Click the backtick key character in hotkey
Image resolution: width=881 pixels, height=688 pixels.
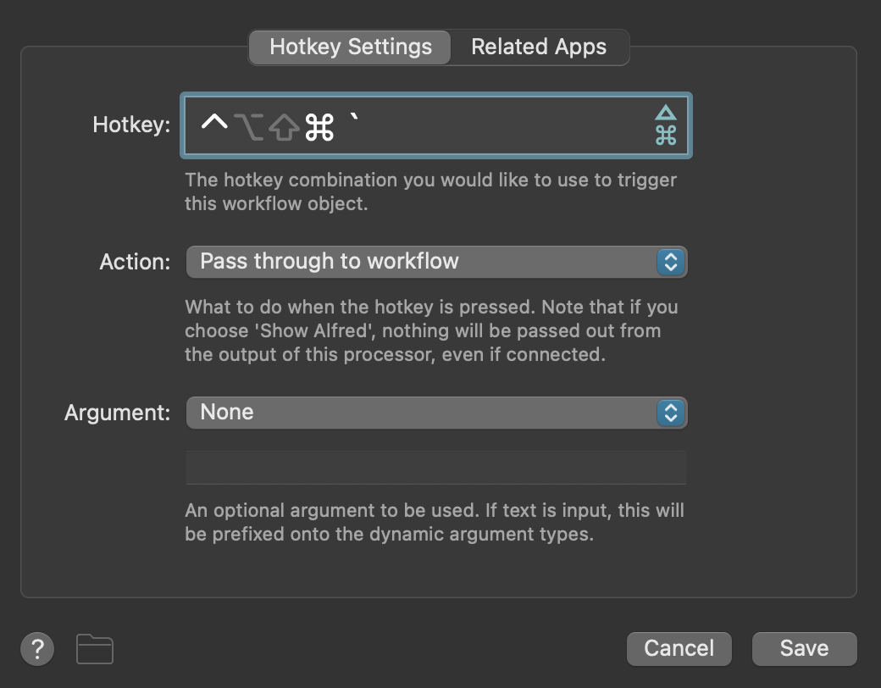click(x=354, y=118)
